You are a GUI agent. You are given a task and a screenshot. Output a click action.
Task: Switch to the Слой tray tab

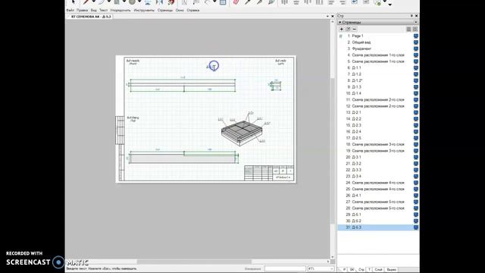coord(379,270)
